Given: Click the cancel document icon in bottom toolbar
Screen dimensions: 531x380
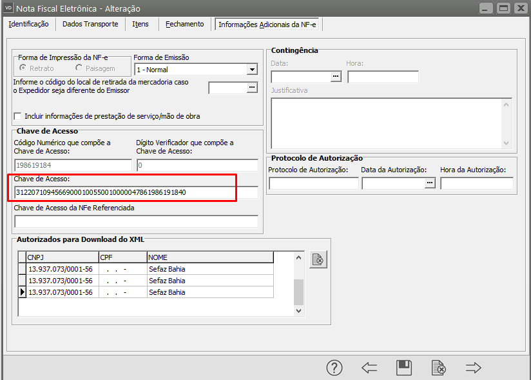Looking at the screenshot, I should [x=438, y=368].
